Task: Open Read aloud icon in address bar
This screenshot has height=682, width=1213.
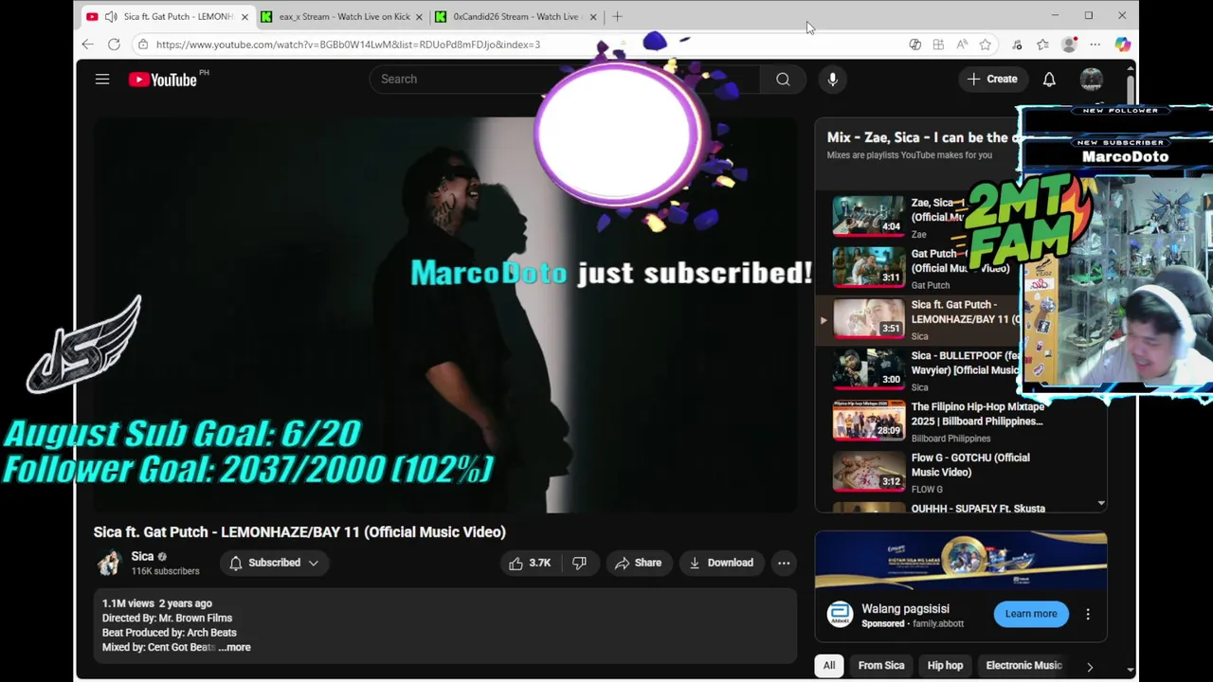Action: 962,45
